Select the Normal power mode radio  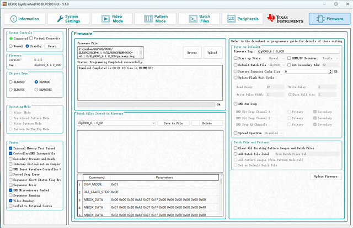(10, 46)
